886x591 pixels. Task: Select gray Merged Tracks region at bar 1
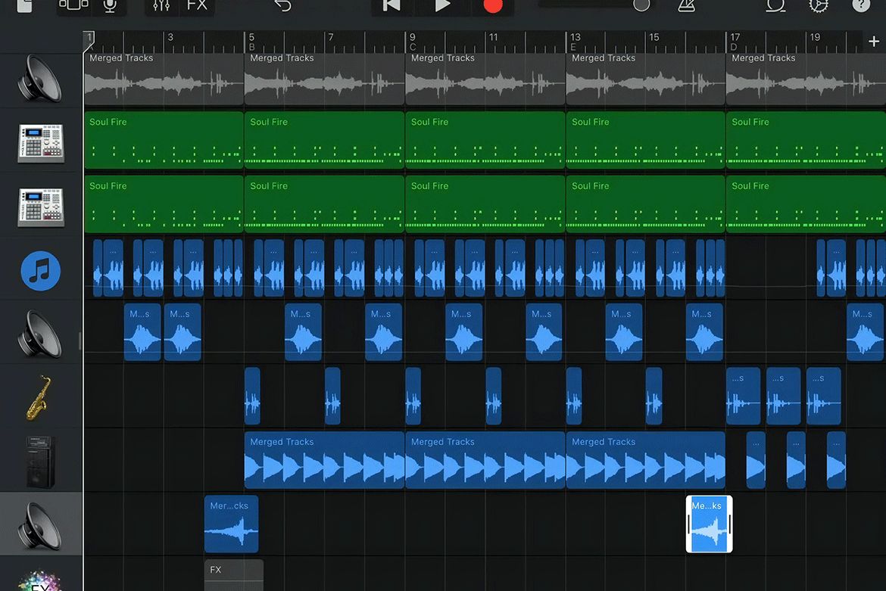click(x=164, y=79)
